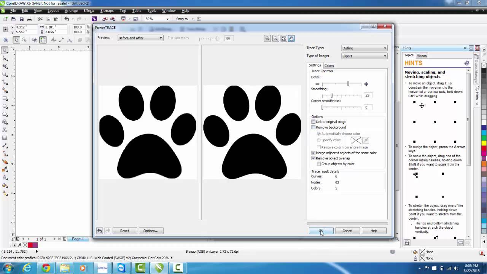Screen dimensions: 487x274
Task: Select the Freehand tool in the toolbox
Action: tap(5, 82)
